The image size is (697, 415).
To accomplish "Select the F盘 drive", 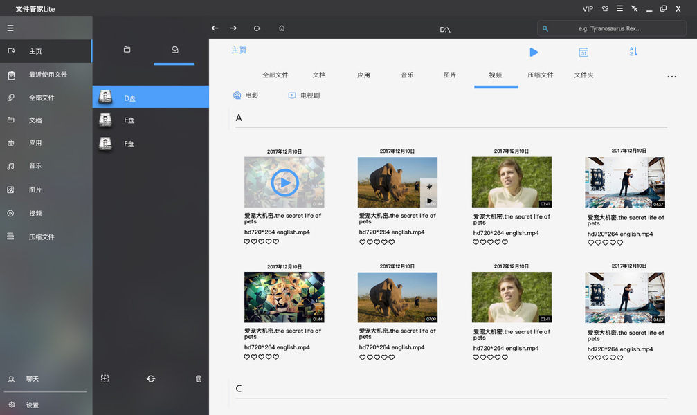I will (151, 143).
